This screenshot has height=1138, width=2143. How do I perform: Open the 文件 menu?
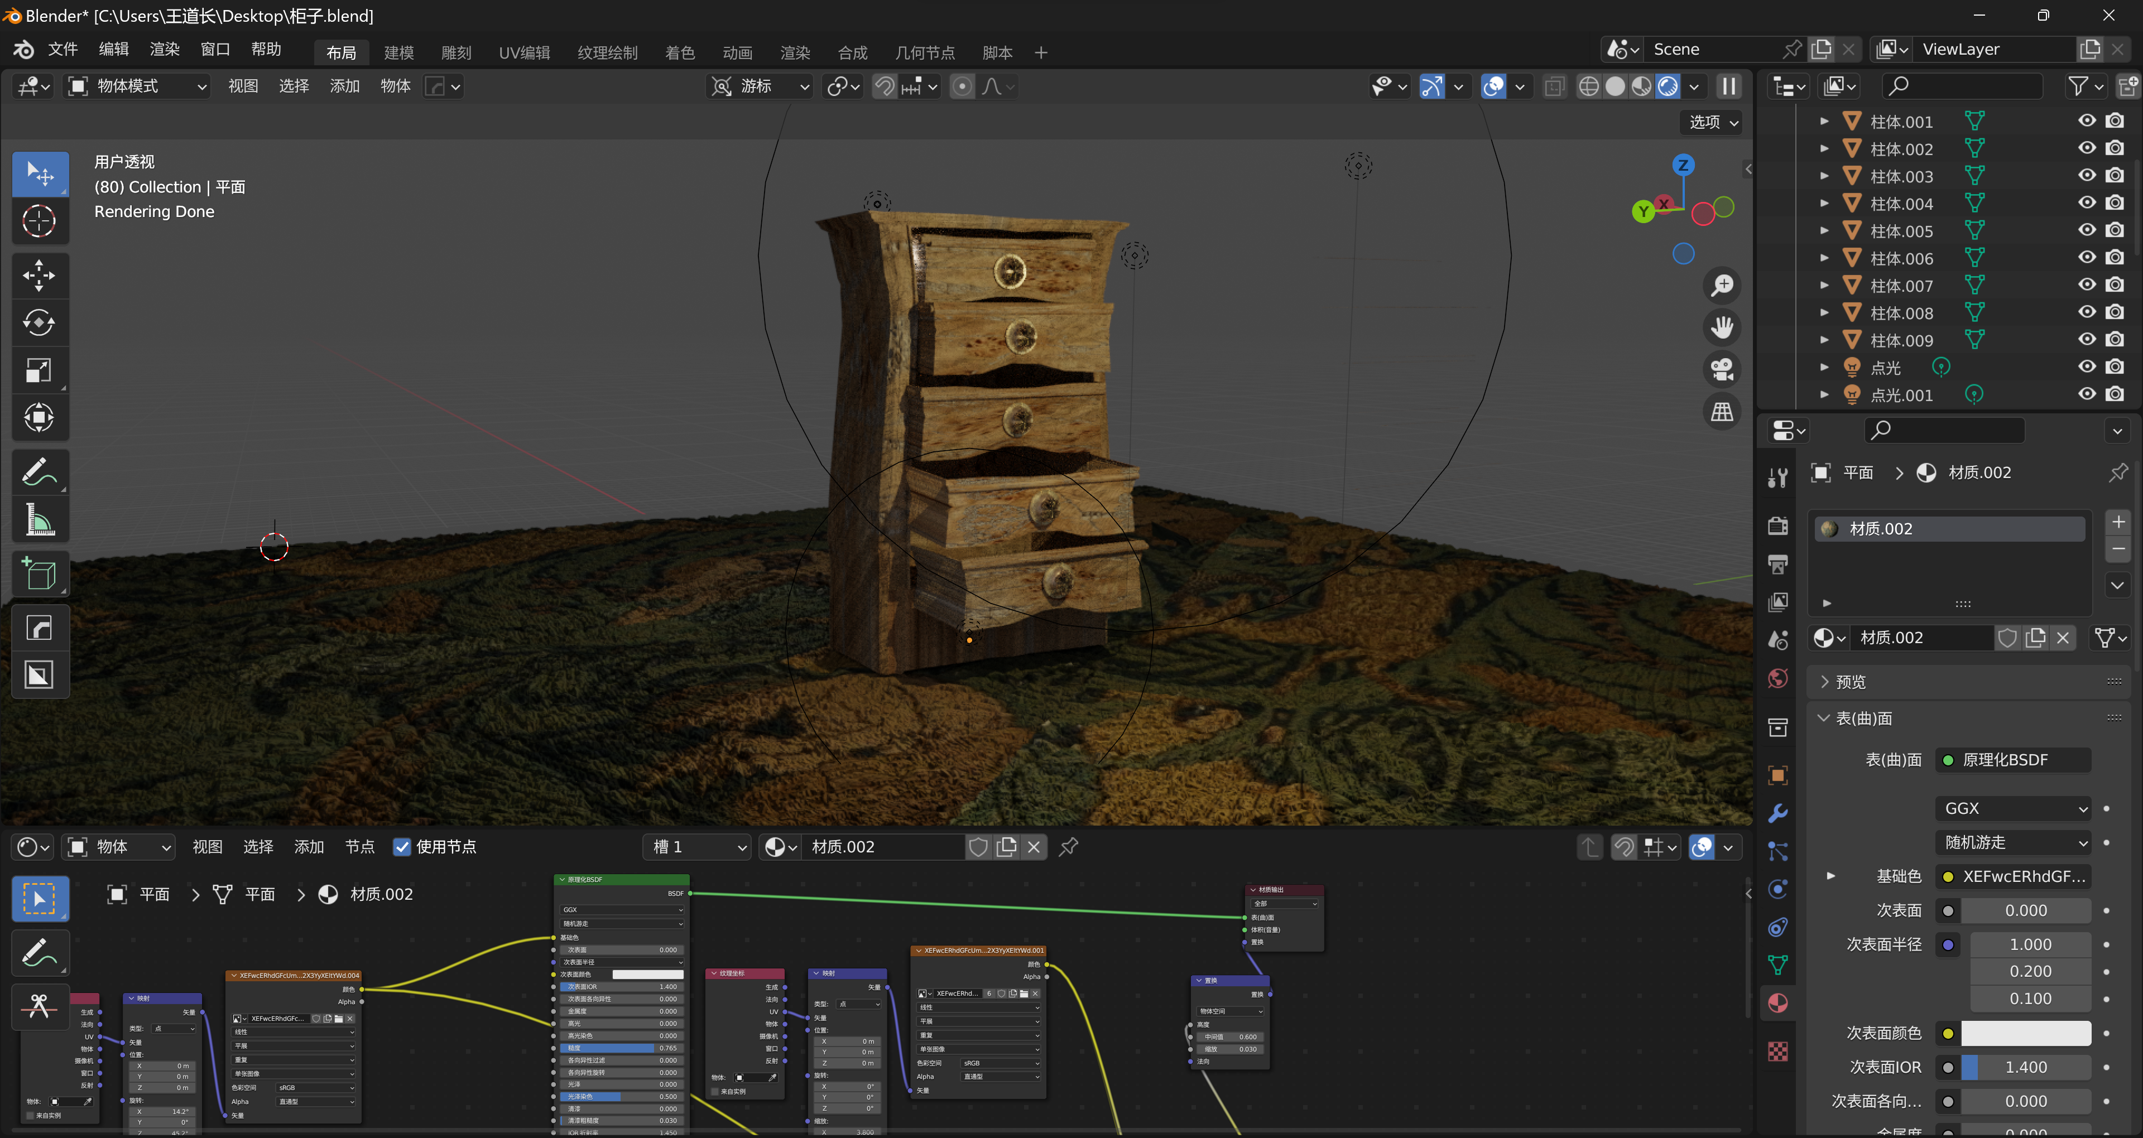pos(63,50)
